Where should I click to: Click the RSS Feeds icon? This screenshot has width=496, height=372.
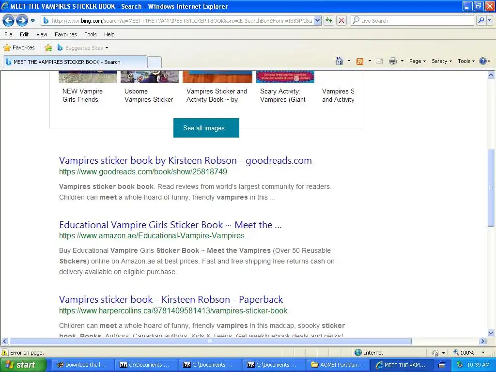pos(360,62)
